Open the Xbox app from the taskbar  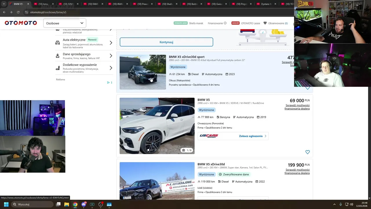click(x=92, y=204)
